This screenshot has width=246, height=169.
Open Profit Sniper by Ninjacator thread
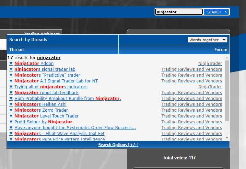[43, 122]
